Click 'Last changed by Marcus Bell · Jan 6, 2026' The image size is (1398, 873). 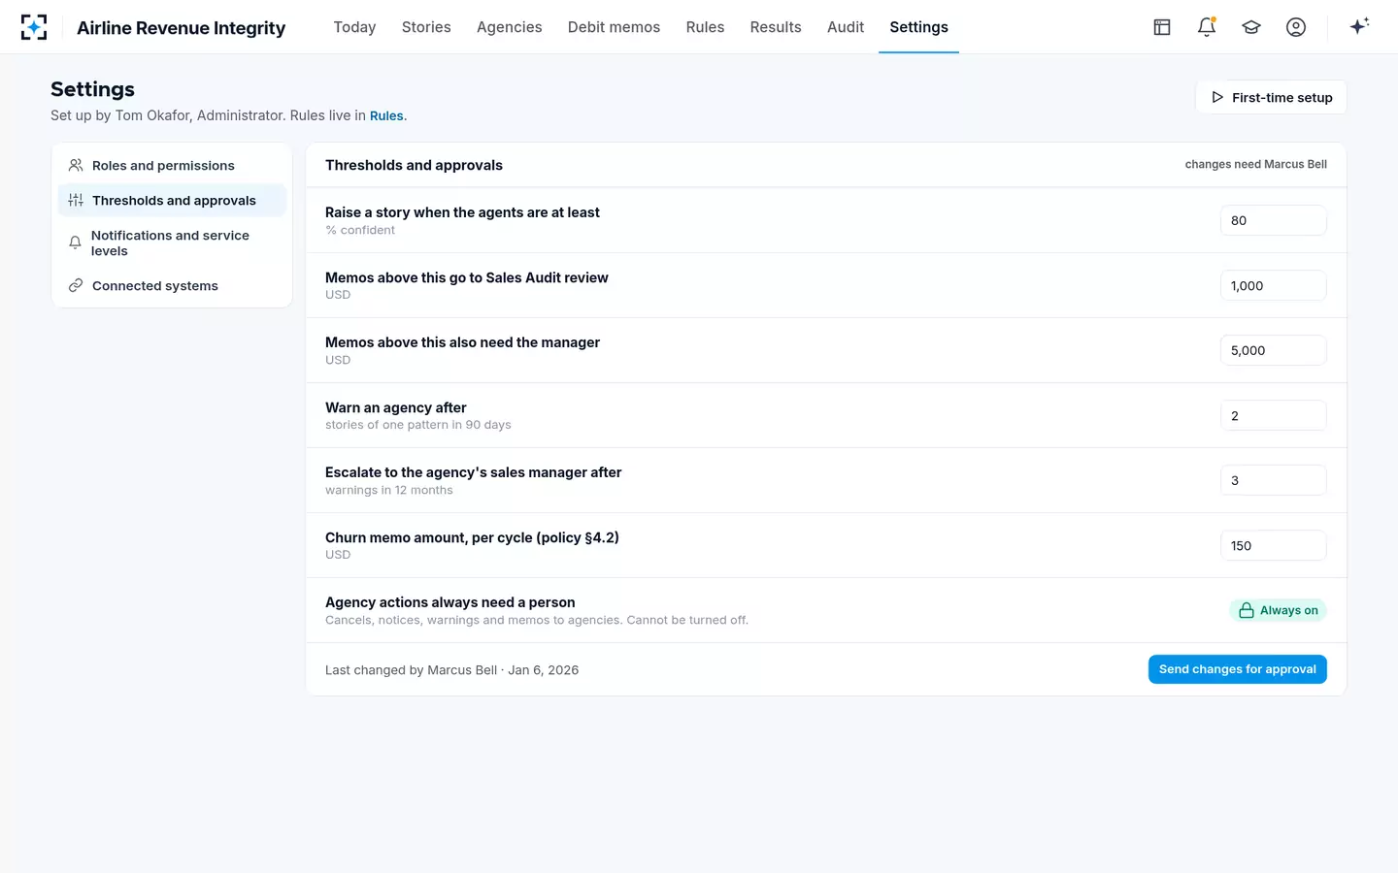pos(451,670)
